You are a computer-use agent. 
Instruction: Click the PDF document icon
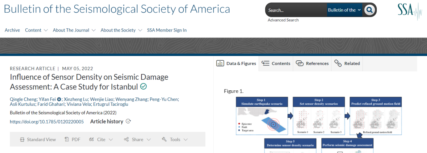coord(67,140)
